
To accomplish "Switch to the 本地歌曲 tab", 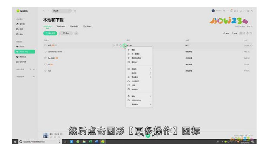I will tap(47, 26).
